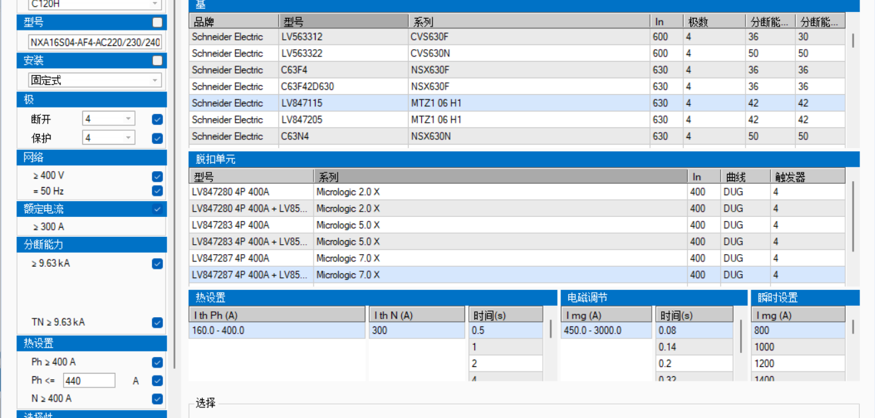Select the 300 I th N value
Viewport: 875px width, 418px height.
click(x=417, y=330)
